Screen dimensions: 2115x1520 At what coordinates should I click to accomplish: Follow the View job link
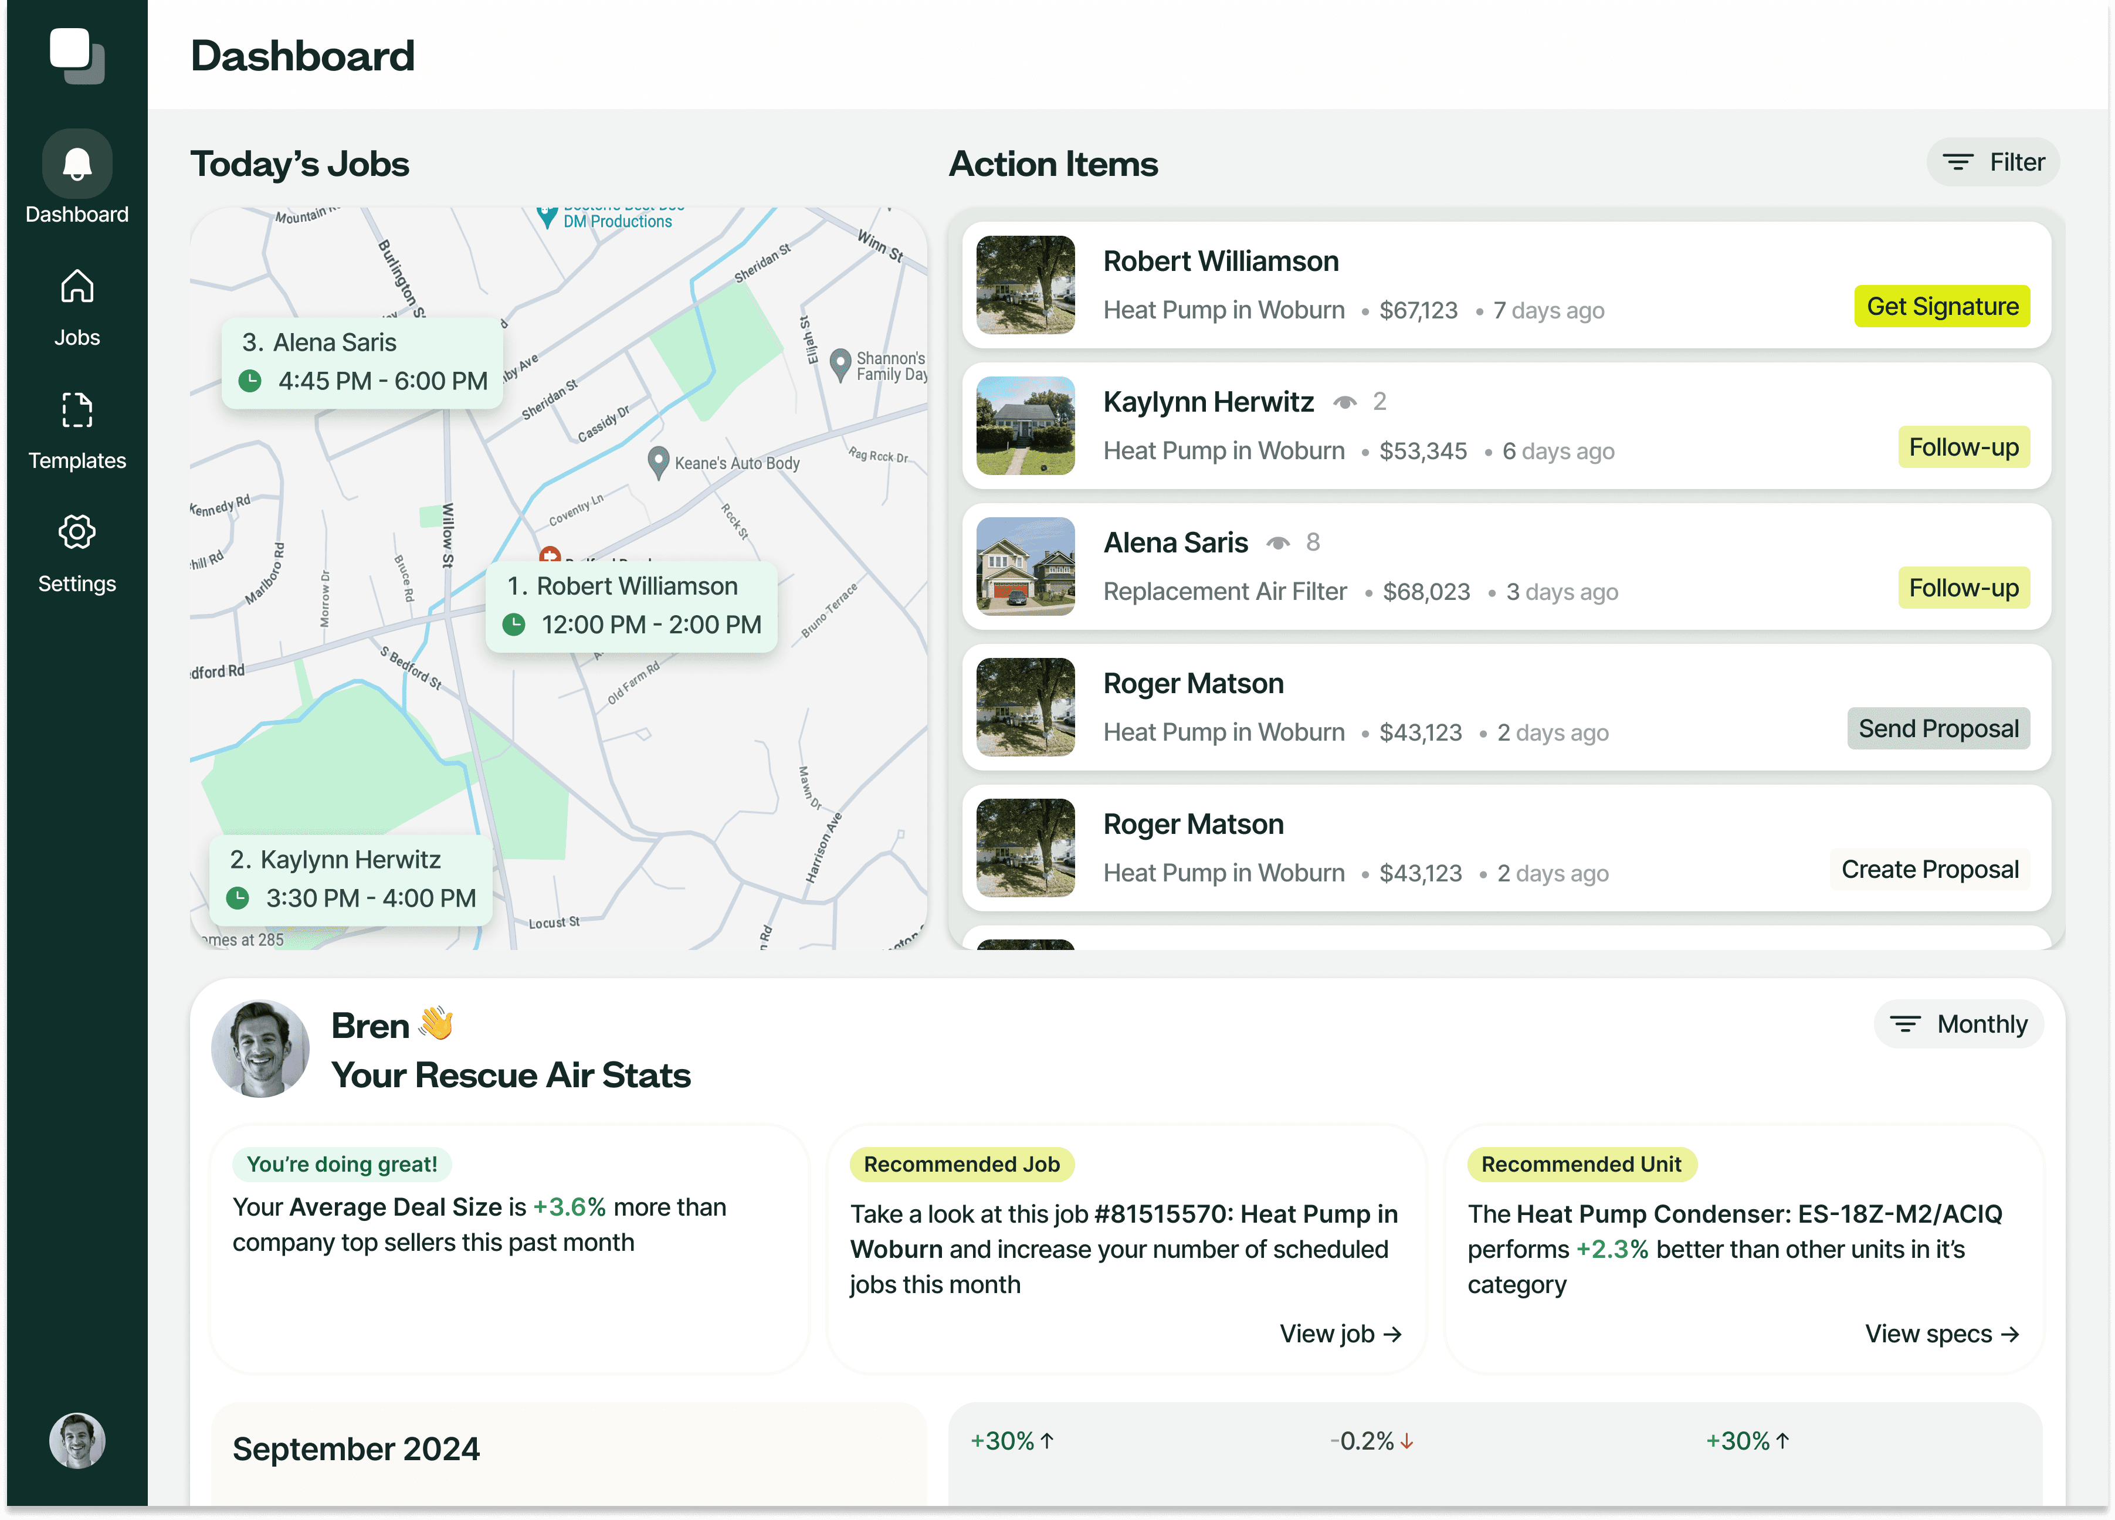tap(1340, 1334)
